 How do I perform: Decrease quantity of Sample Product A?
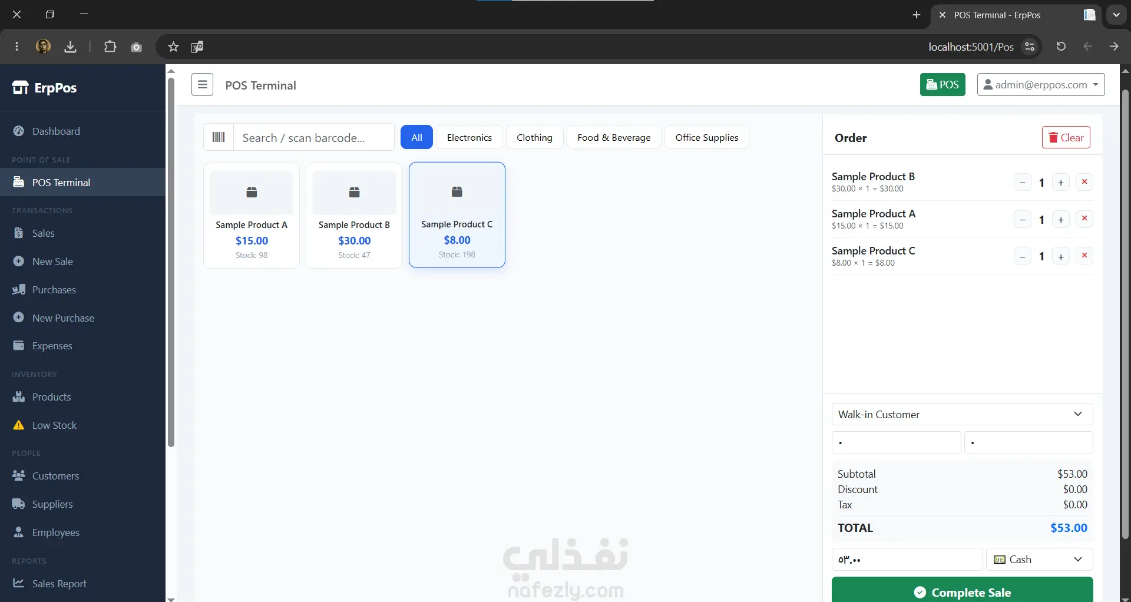1023,220
